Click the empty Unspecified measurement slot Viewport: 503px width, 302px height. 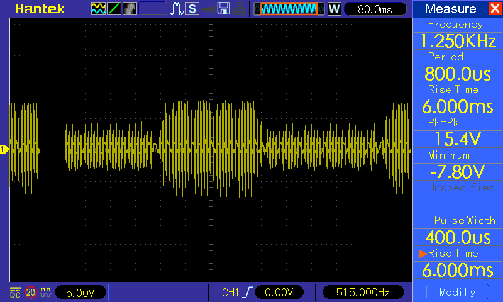click(458, 204)
